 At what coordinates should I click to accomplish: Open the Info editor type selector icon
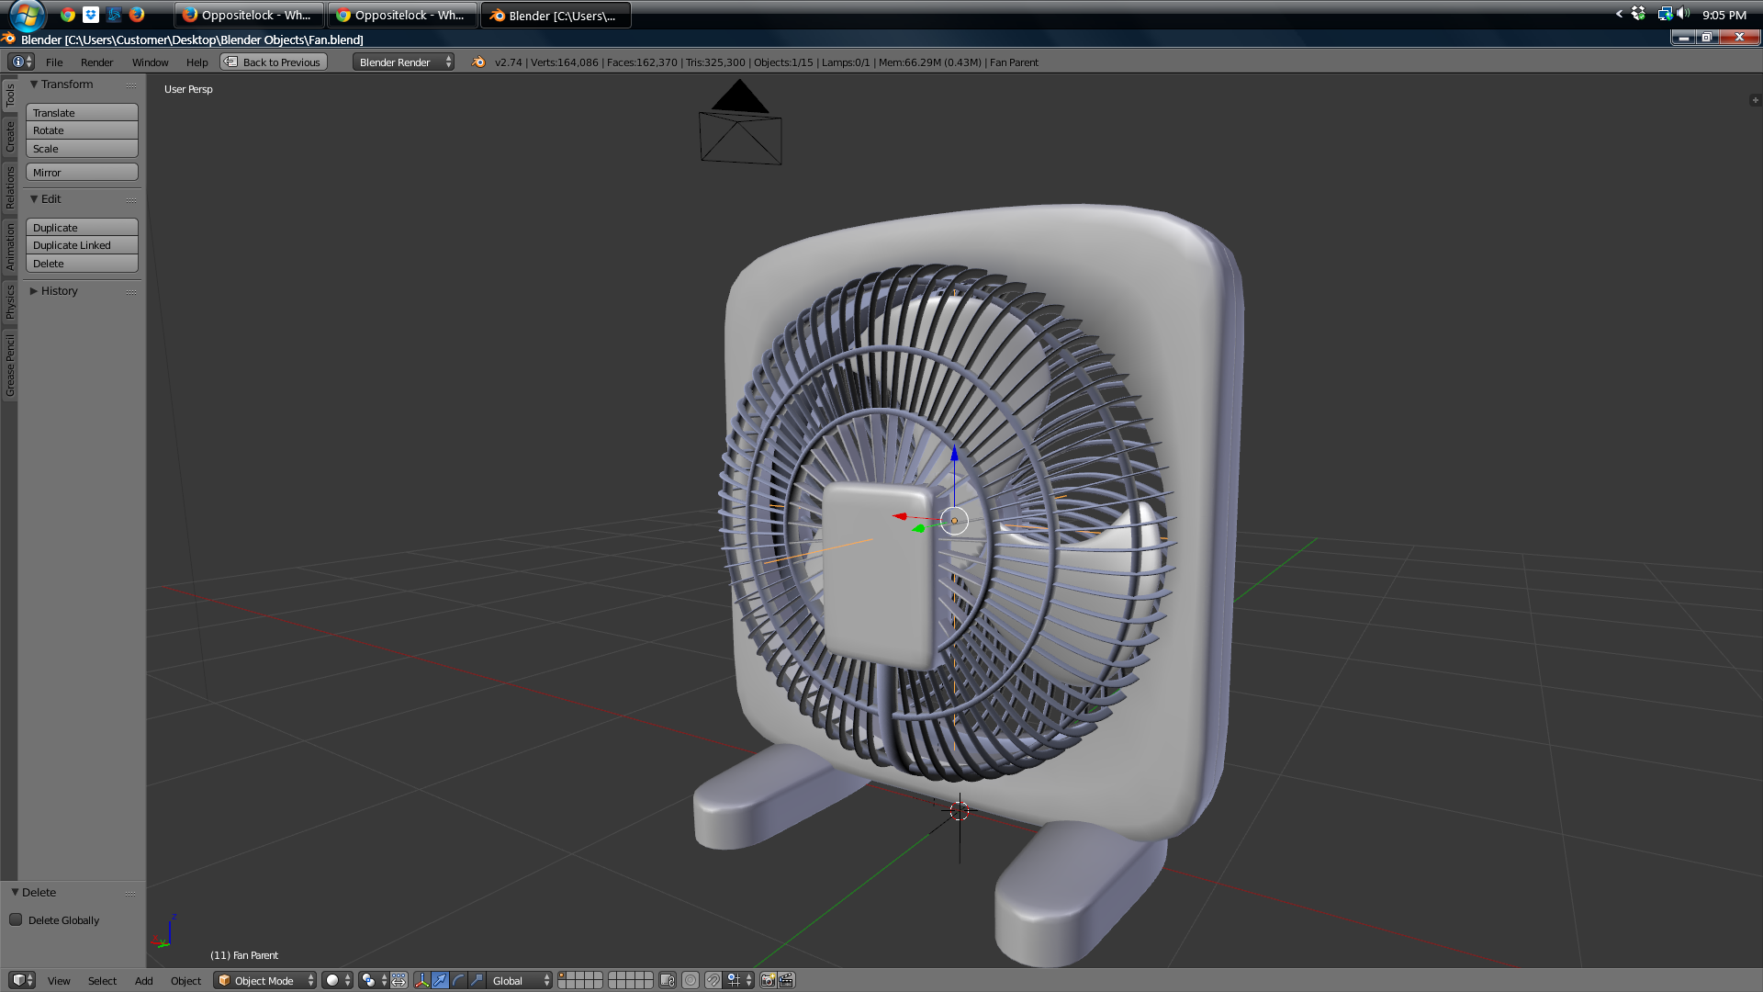tap(21, 62)
